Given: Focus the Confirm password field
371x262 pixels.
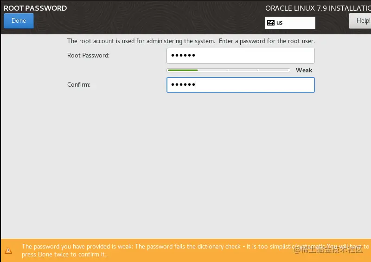Looking at the screenshot, I should point(240,85).
